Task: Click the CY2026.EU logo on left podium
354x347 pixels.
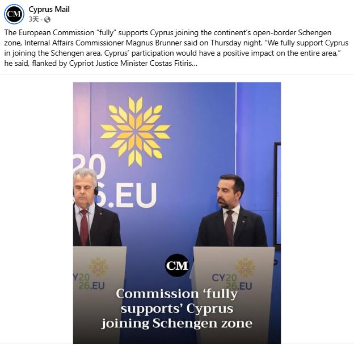Action: point(91,274)
